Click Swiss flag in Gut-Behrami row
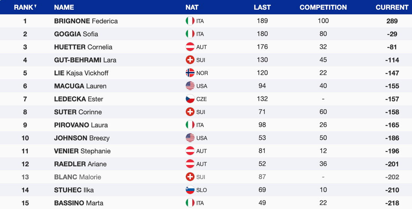This screenshot has height=209, width=412. (x=190, y=60)
